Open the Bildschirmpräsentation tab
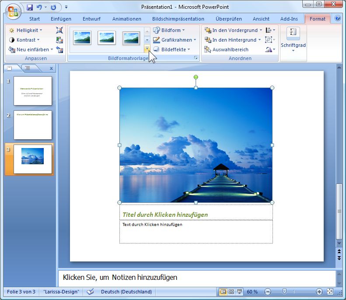Screen dimensions: 346x300 (x=178, y=19)
